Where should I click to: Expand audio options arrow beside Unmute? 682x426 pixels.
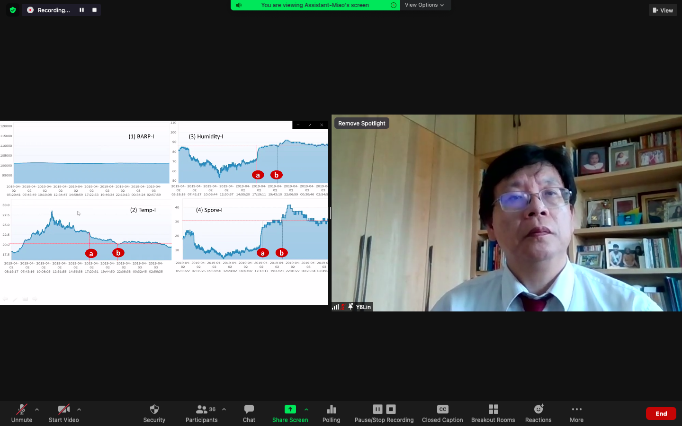point(37,409)
